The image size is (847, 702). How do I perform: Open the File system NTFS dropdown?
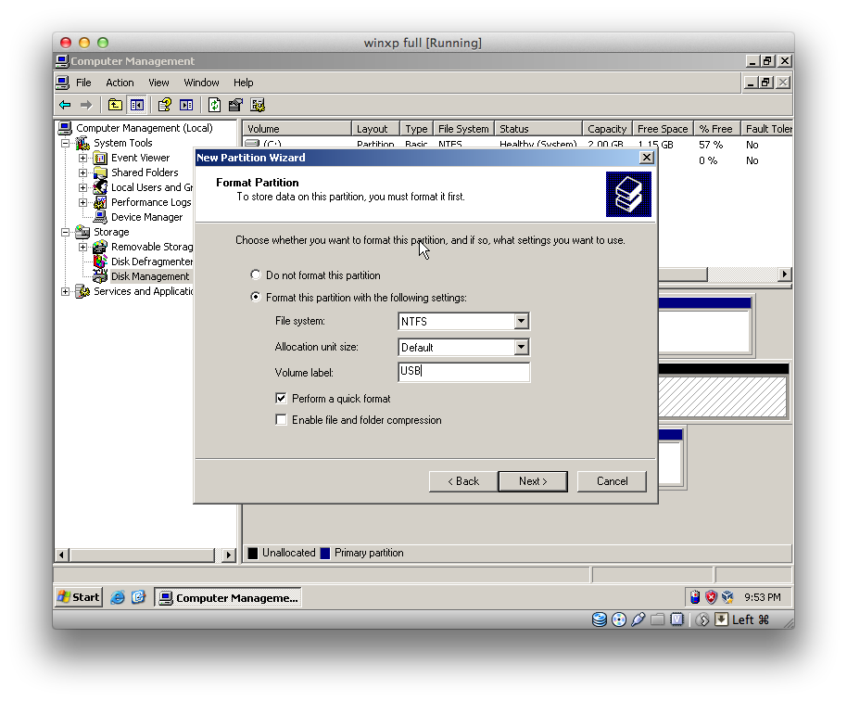tap(521, 321)
